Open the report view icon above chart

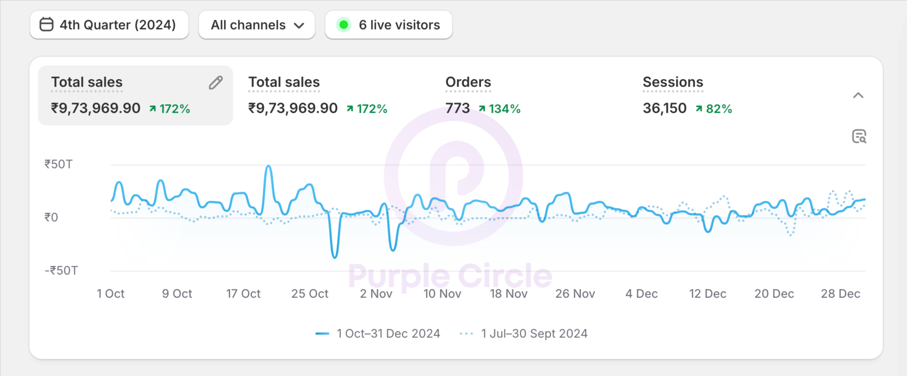[859, 136]
